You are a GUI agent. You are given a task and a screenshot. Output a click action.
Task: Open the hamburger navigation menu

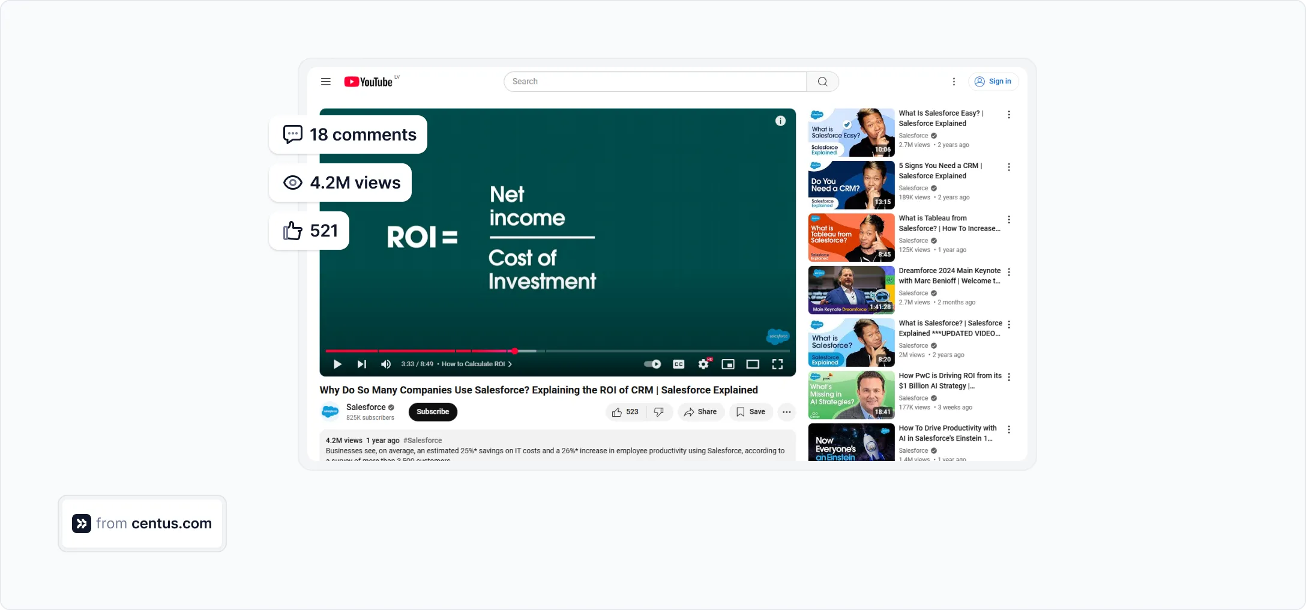click(x=325, y=81)
